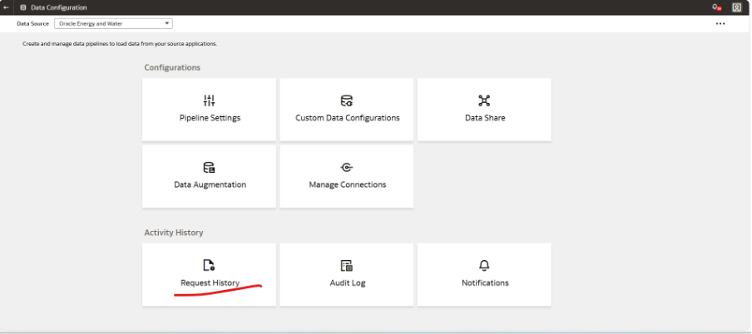
Task: Open the Pipeline Settings tile label
Action: [x=210, y=118]
